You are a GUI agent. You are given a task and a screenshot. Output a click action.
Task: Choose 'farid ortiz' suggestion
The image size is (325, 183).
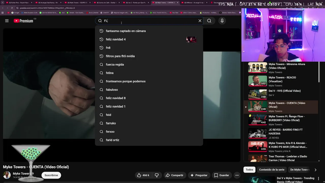(x=149, y=140)
